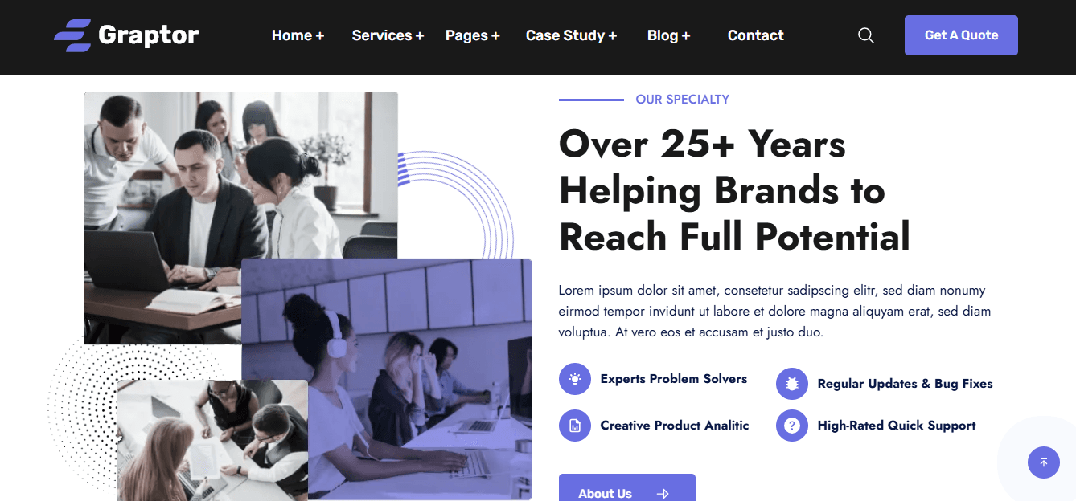Click the arrow icon on About Us

(x=663, y=494)
